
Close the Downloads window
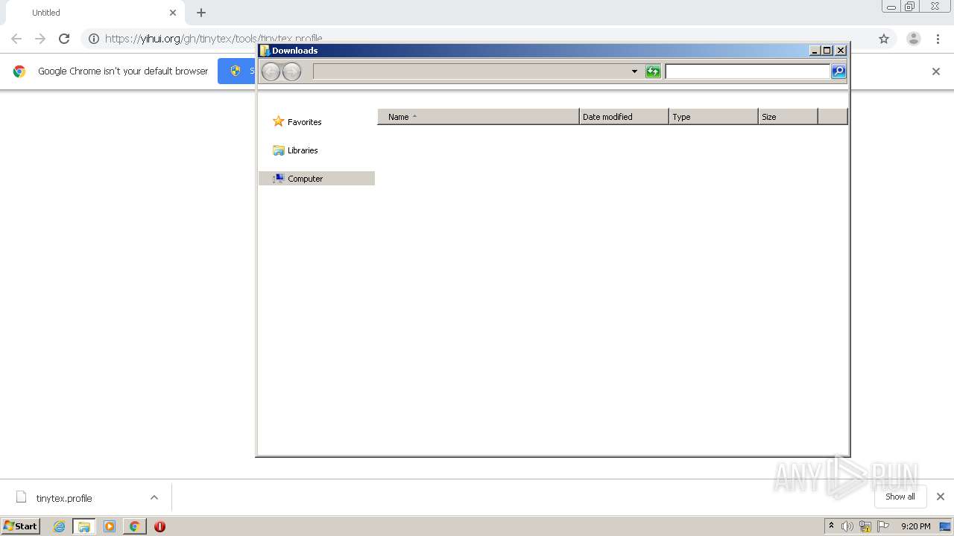click(841, 51)
